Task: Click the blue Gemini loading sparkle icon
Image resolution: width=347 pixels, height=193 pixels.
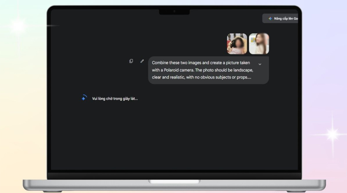Action: pos(84,98)
